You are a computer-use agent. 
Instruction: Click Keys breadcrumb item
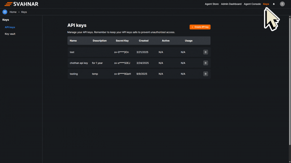coord(24,12)
